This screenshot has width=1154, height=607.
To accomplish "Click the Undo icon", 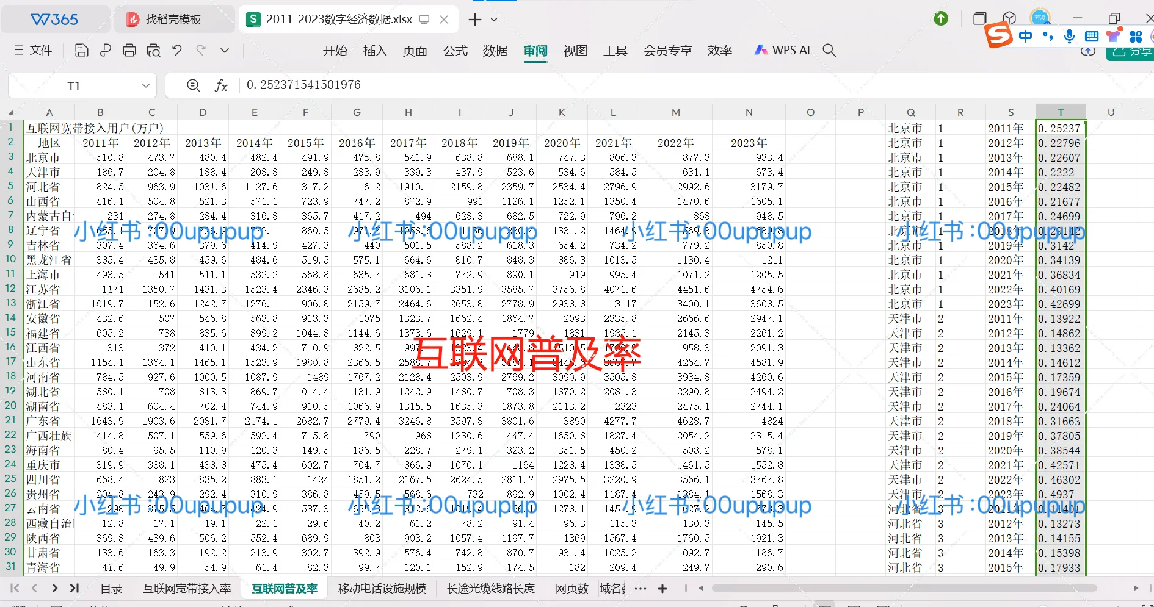I will [x=176, y=50].
